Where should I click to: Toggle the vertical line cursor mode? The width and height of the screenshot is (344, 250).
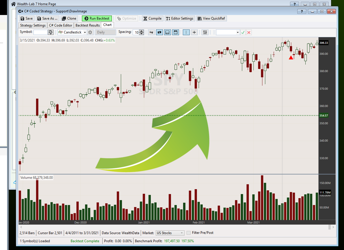coord(186,32)
